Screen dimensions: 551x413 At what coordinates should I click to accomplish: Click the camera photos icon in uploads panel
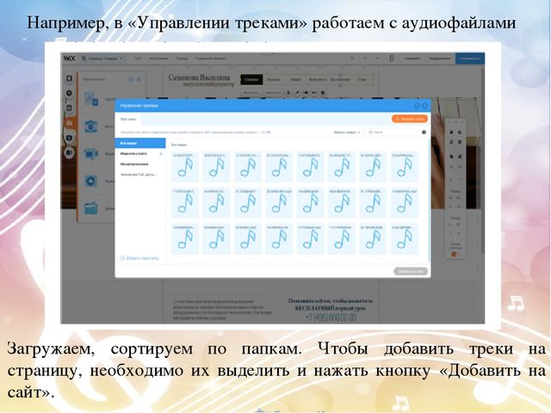[91, 126]
